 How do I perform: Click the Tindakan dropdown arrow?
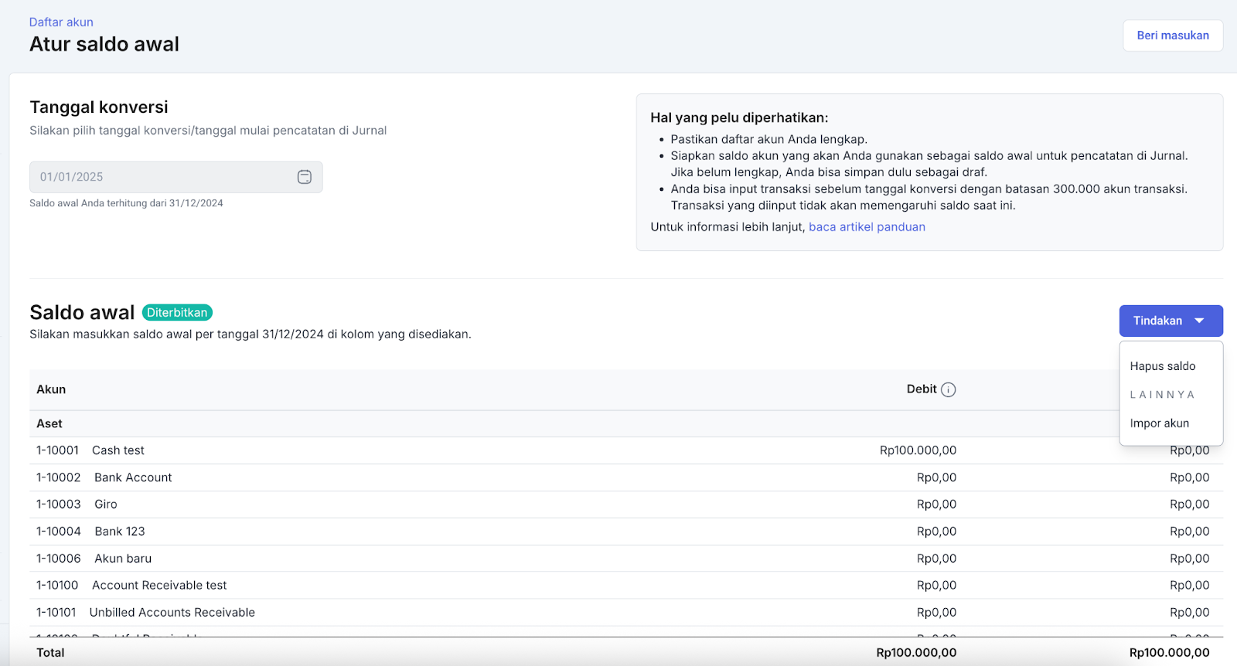1199,321
